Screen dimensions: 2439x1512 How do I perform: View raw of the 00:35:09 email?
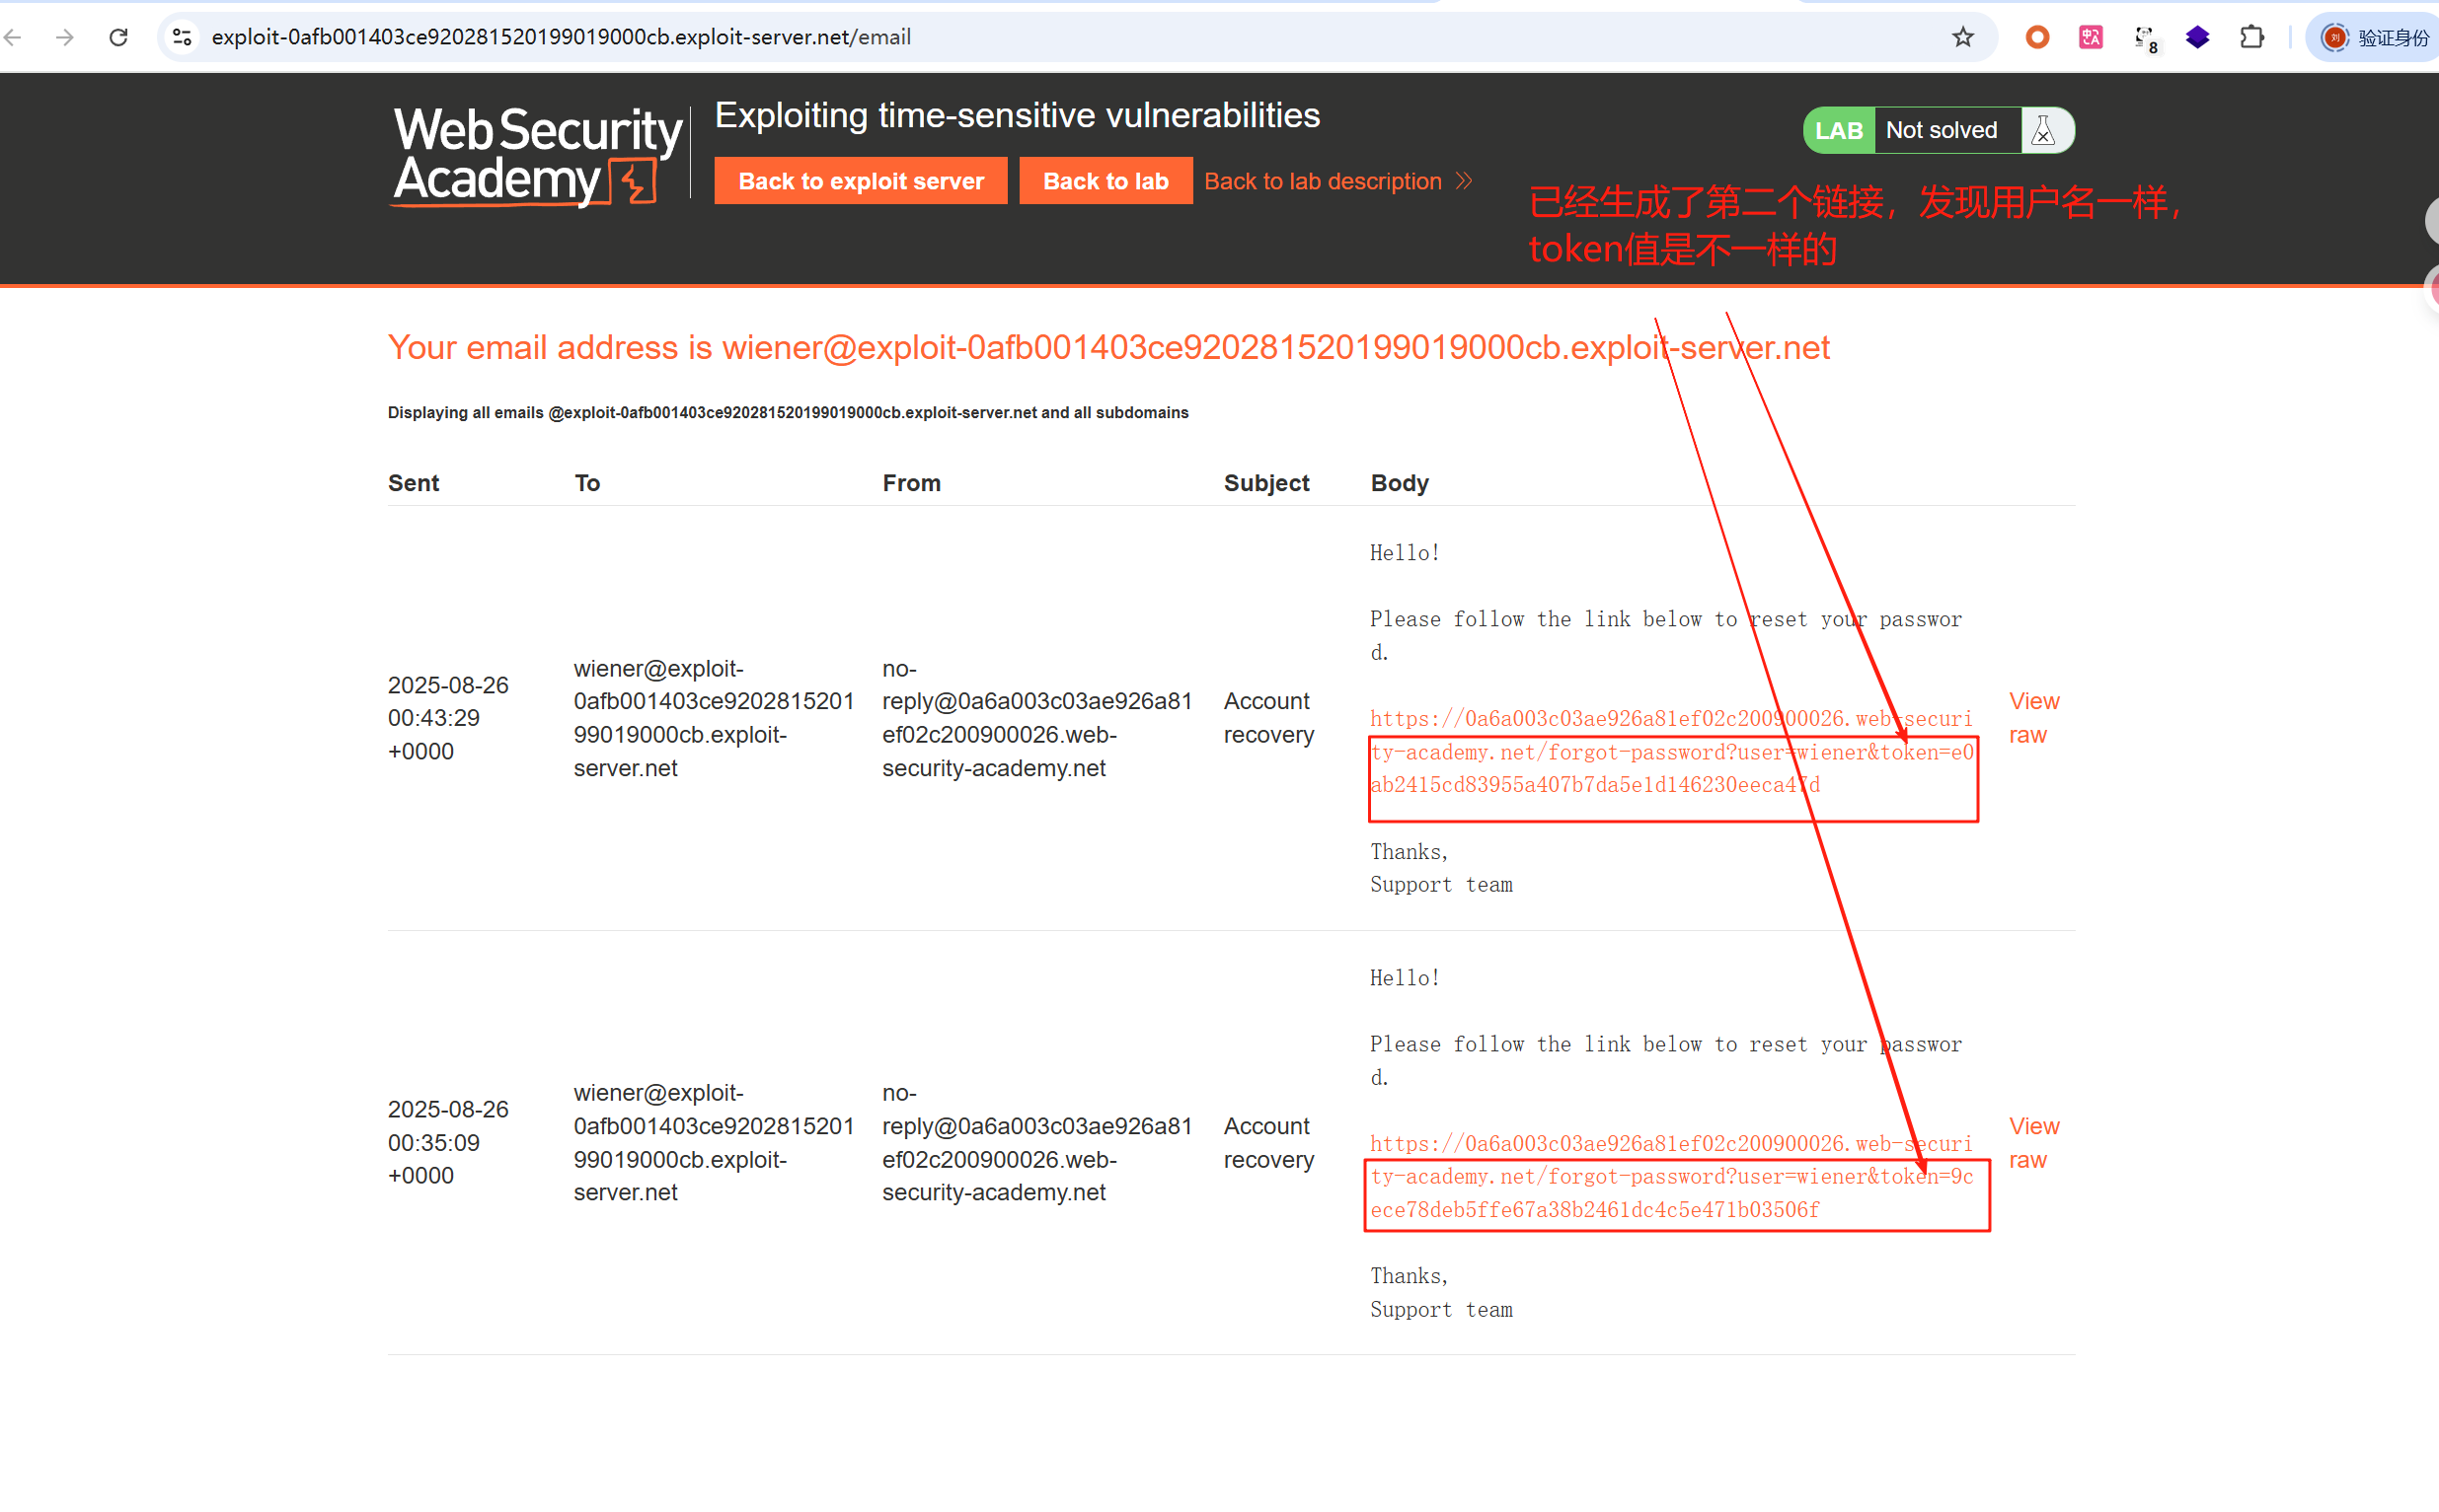pos(2031,1142)
